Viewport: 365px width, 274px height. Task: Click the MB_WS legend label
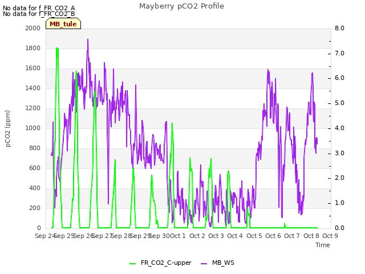click(x=223, y=263)
